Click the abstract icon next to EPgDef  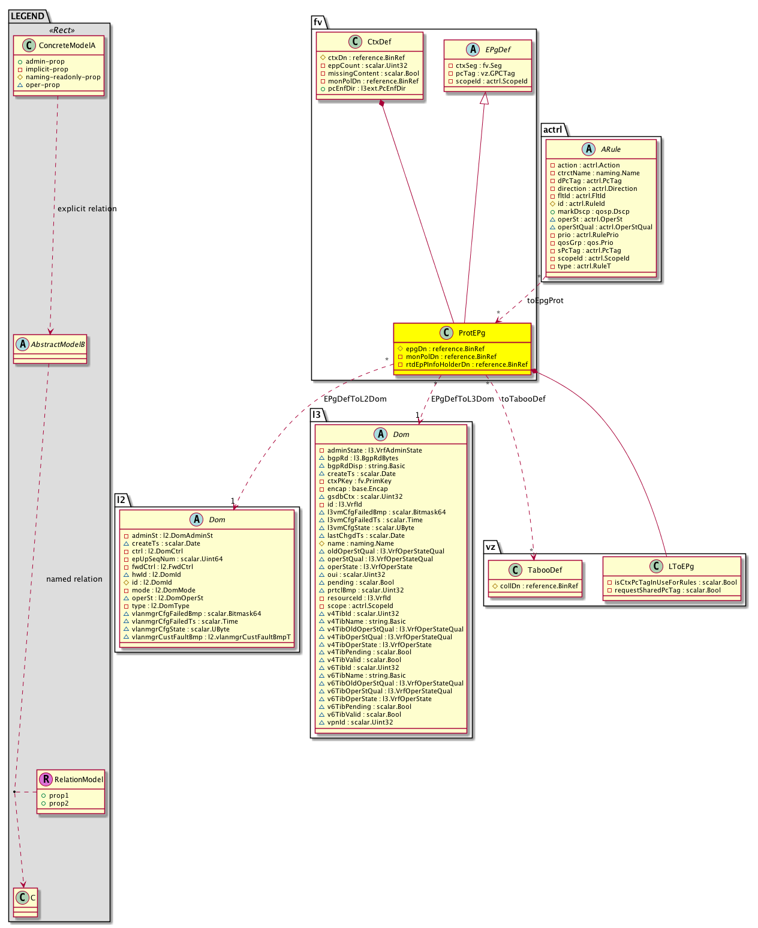[473, 49]
